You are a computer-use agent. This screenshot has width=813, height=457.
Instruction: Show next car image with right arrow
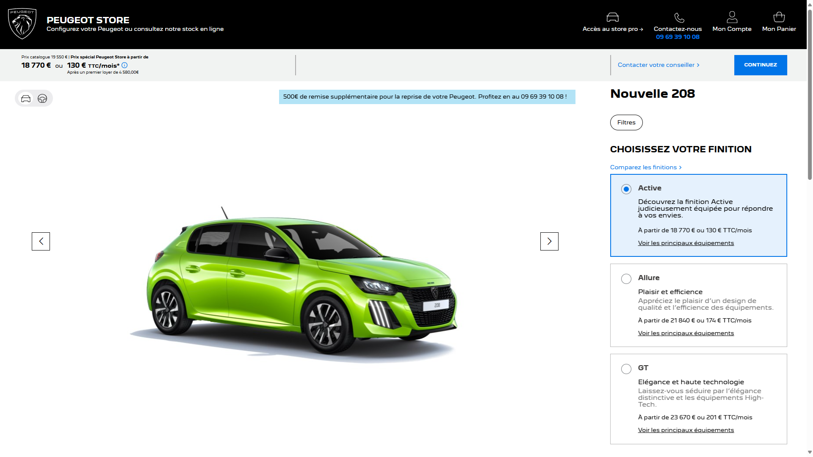pyautogui.click(x=549, y=241)
